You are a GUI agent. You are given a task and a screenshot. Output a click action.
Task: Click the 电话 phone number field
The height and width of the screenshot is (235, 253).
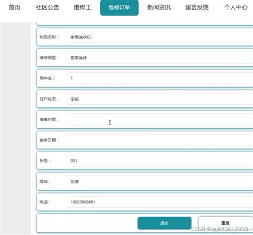click(x=160, y=202)
